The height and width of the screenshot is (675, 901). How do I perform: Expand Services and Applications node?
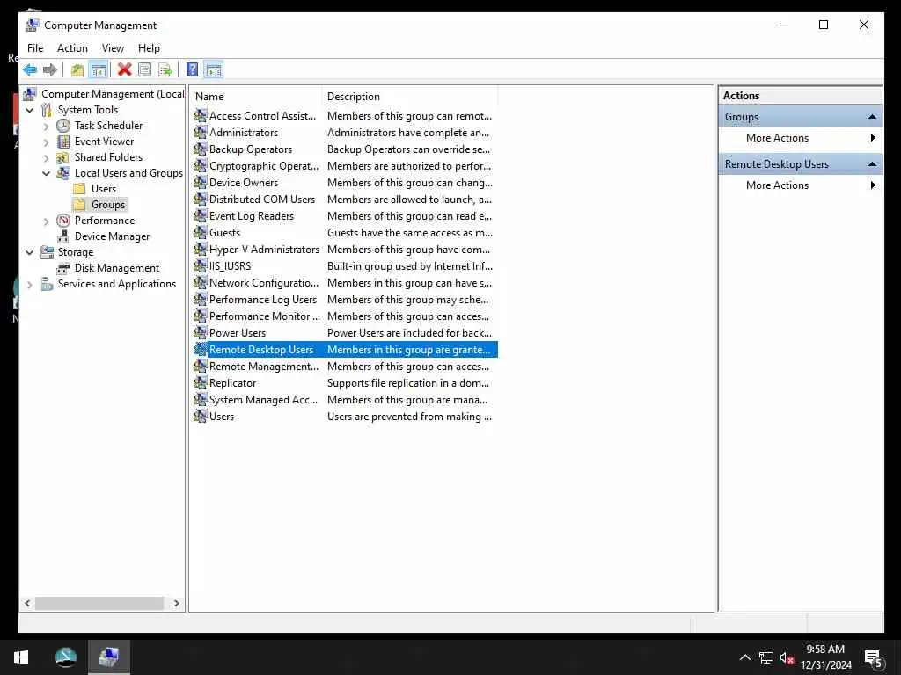point(30,284)
